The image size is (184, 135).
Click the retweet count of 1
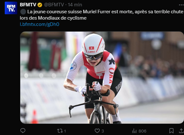[x=65, y=131]
